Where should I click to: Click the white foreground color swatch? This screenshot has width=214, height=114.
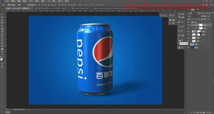pyautogui.click(x=2, y=60)
